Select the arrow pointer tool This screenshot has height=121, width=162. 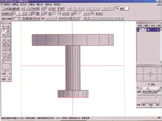click(x=4, y=26)
